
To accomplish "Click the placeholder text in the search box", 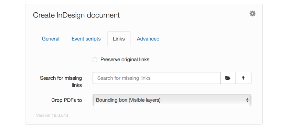I will 124,78.
